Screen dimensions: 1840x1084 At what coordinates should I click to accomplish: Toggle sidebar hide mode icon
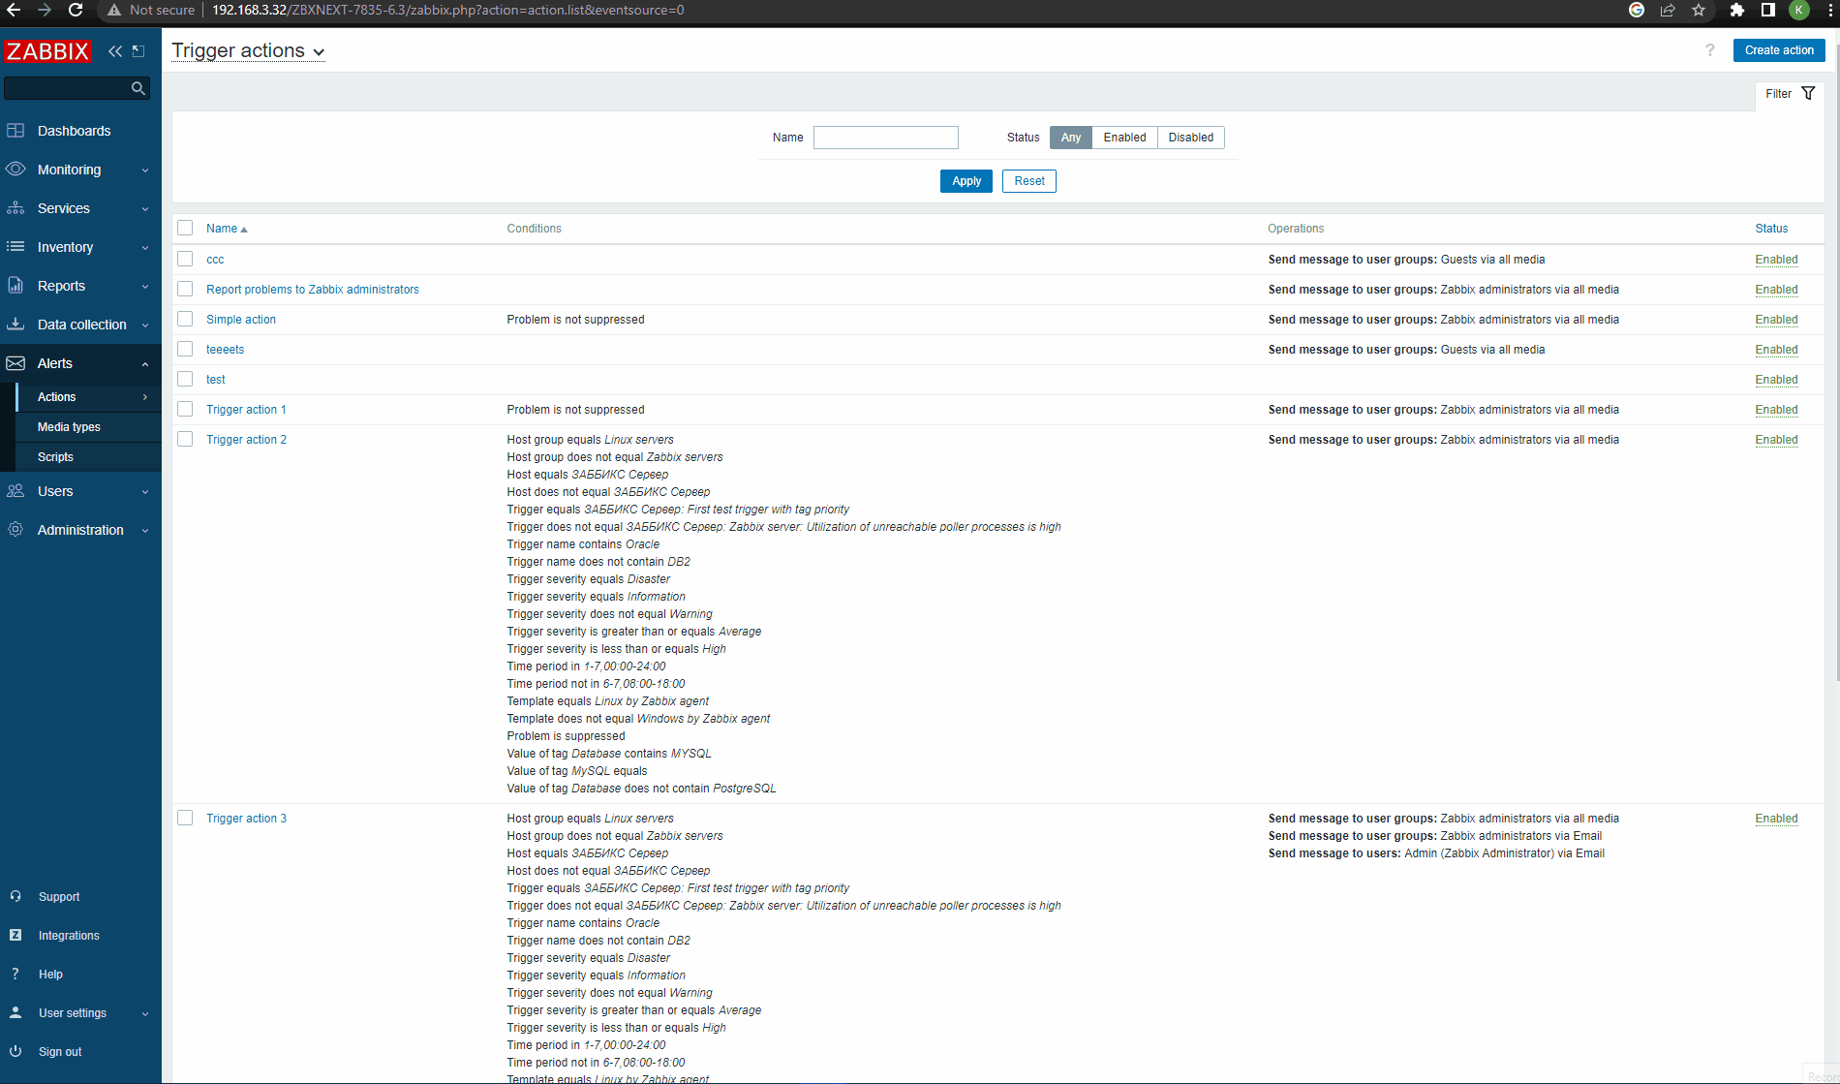tap(138, 51)
